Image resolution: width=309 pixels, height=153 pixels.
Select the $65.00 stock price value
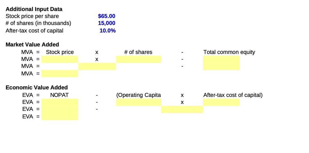click(x=106, y=16)
